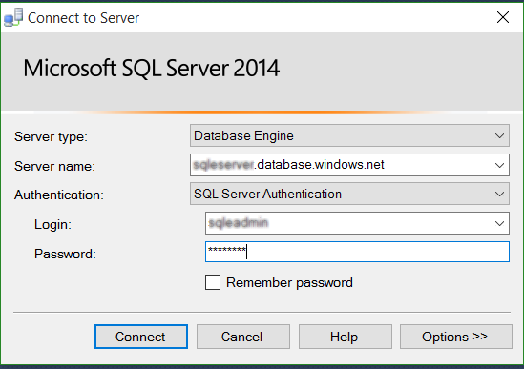Open Help for this dialog

346,337
